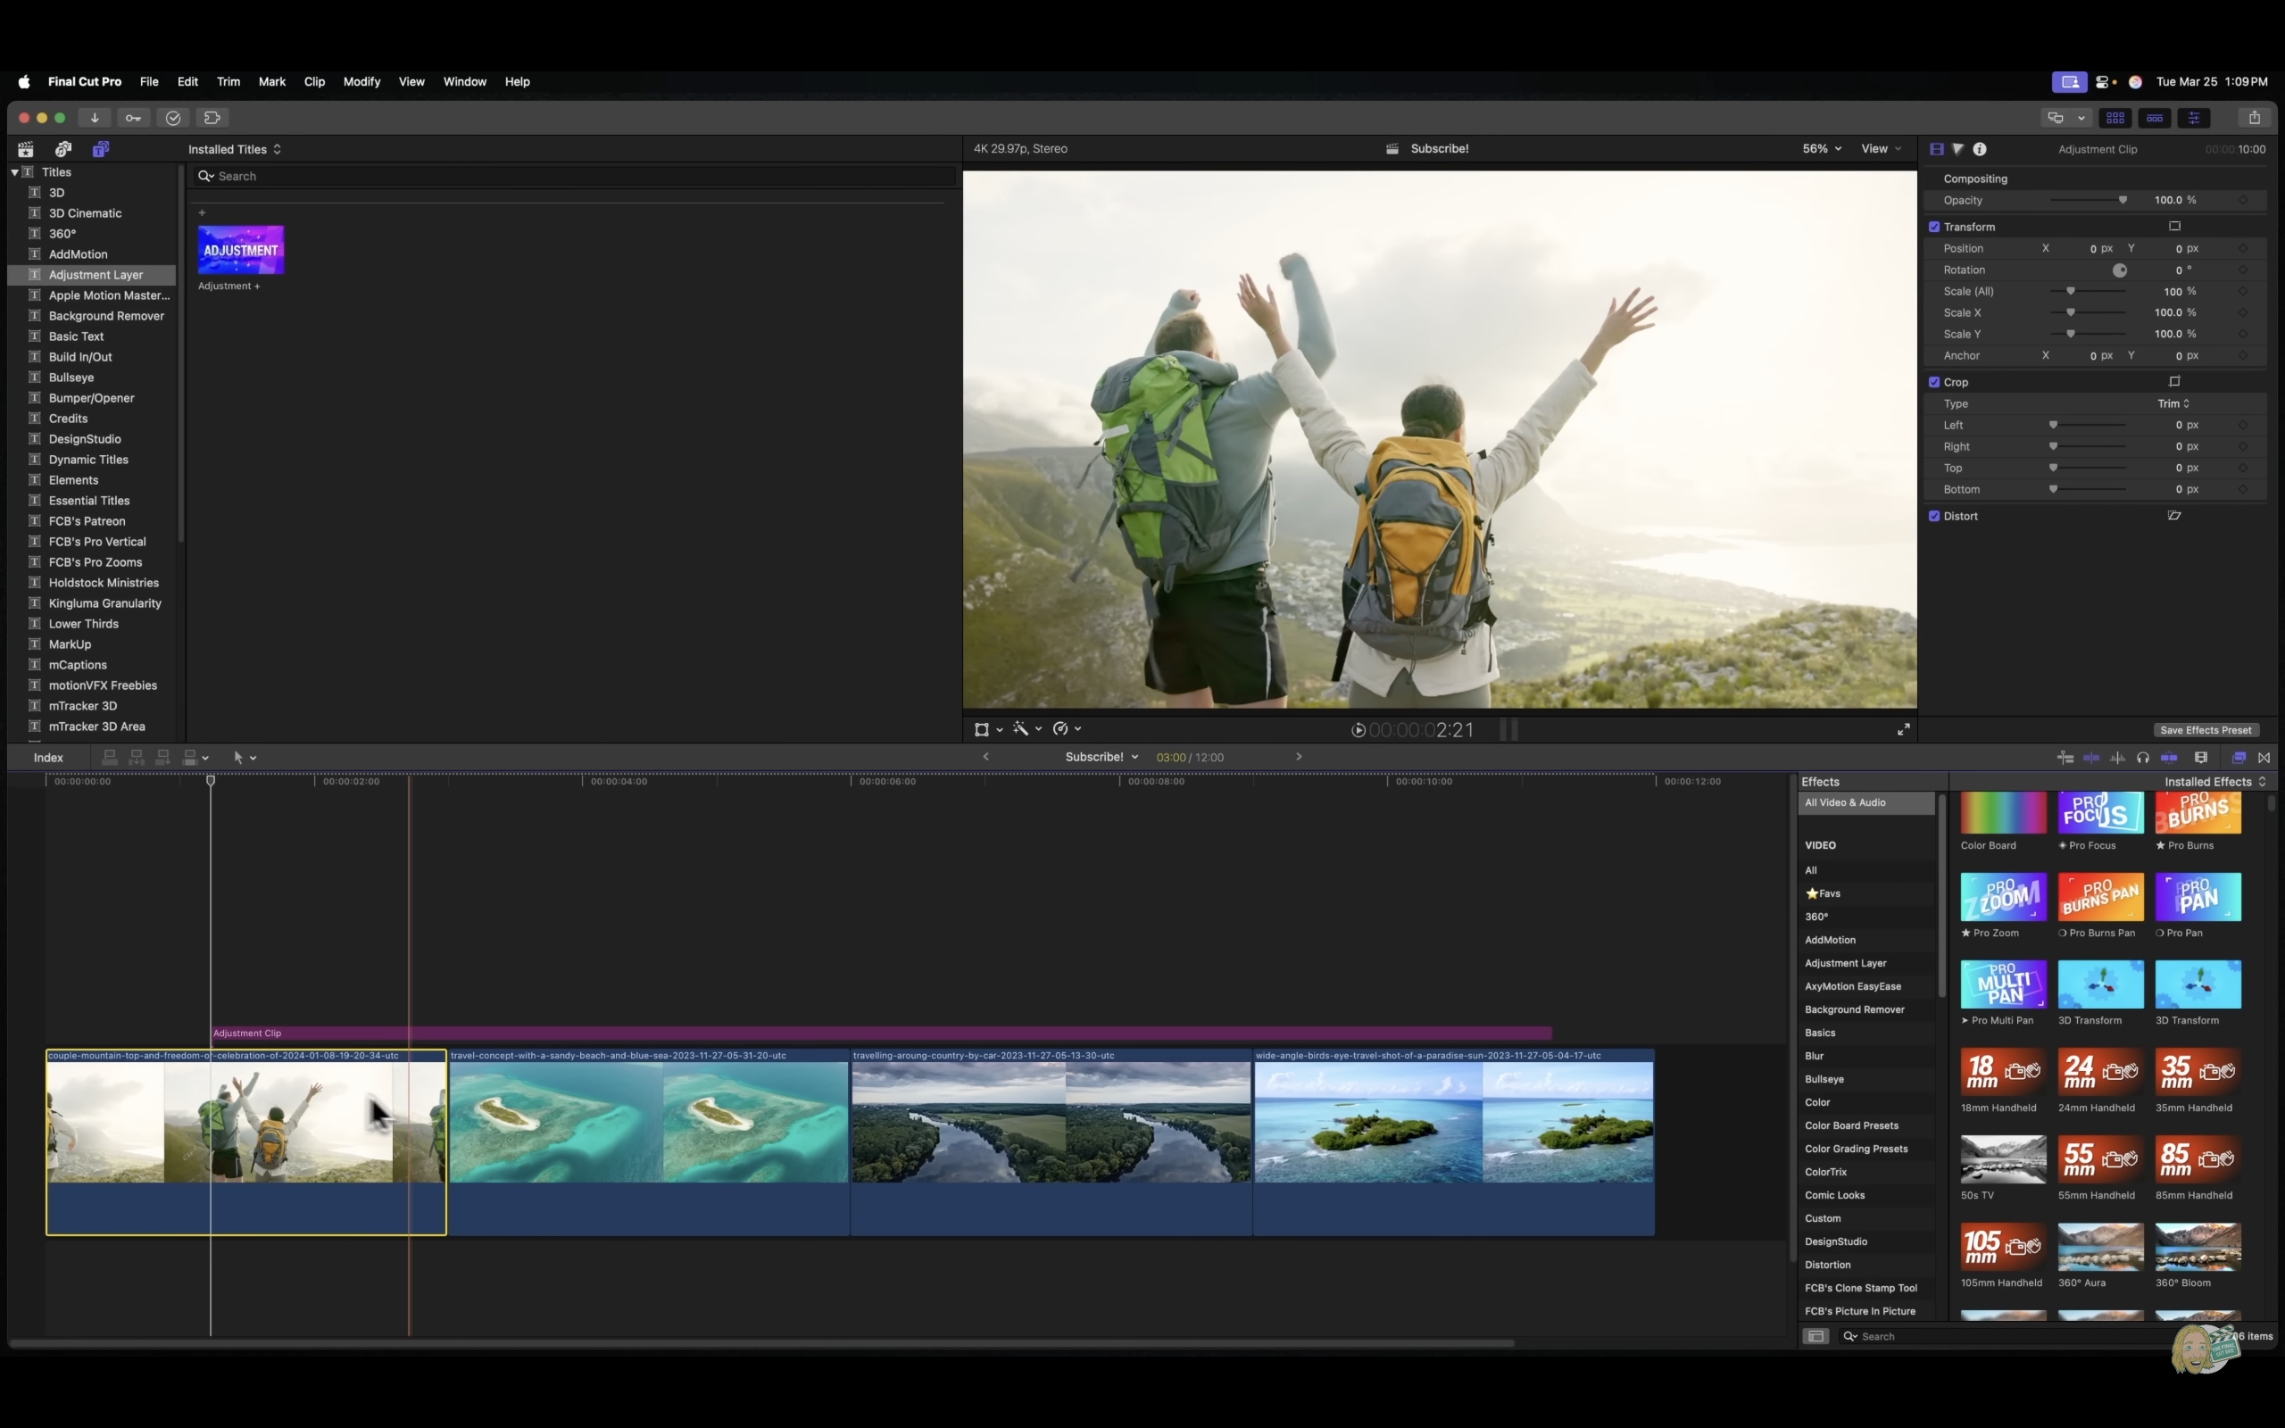Toggle skimming in the timeline toolbar
2285x1428 pixels.
coord(2091,758)
